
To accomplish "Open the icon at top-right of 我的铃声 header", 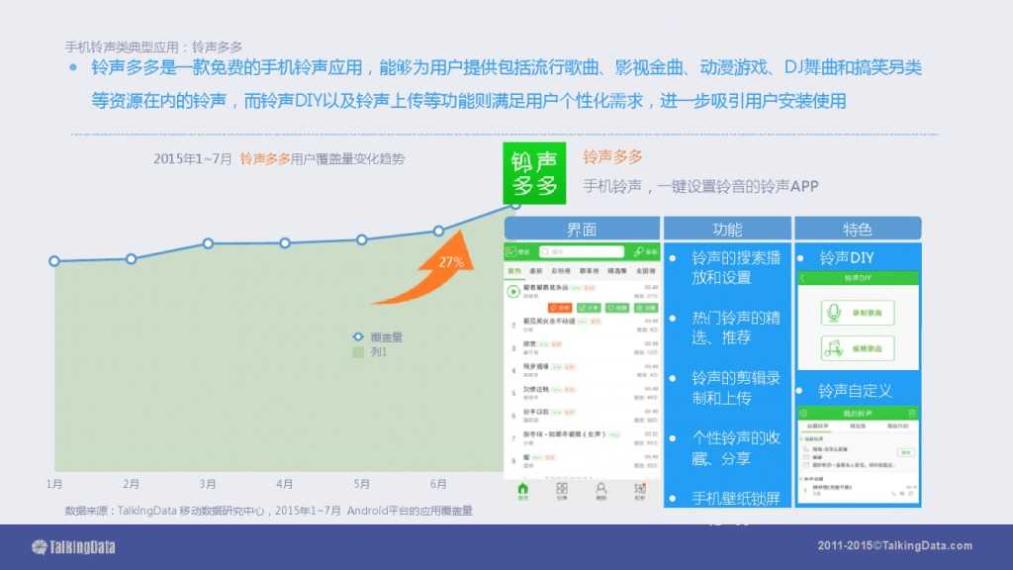I will coord(909,411).
